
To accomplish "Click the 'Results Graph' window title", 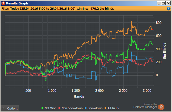I will 17,3.
